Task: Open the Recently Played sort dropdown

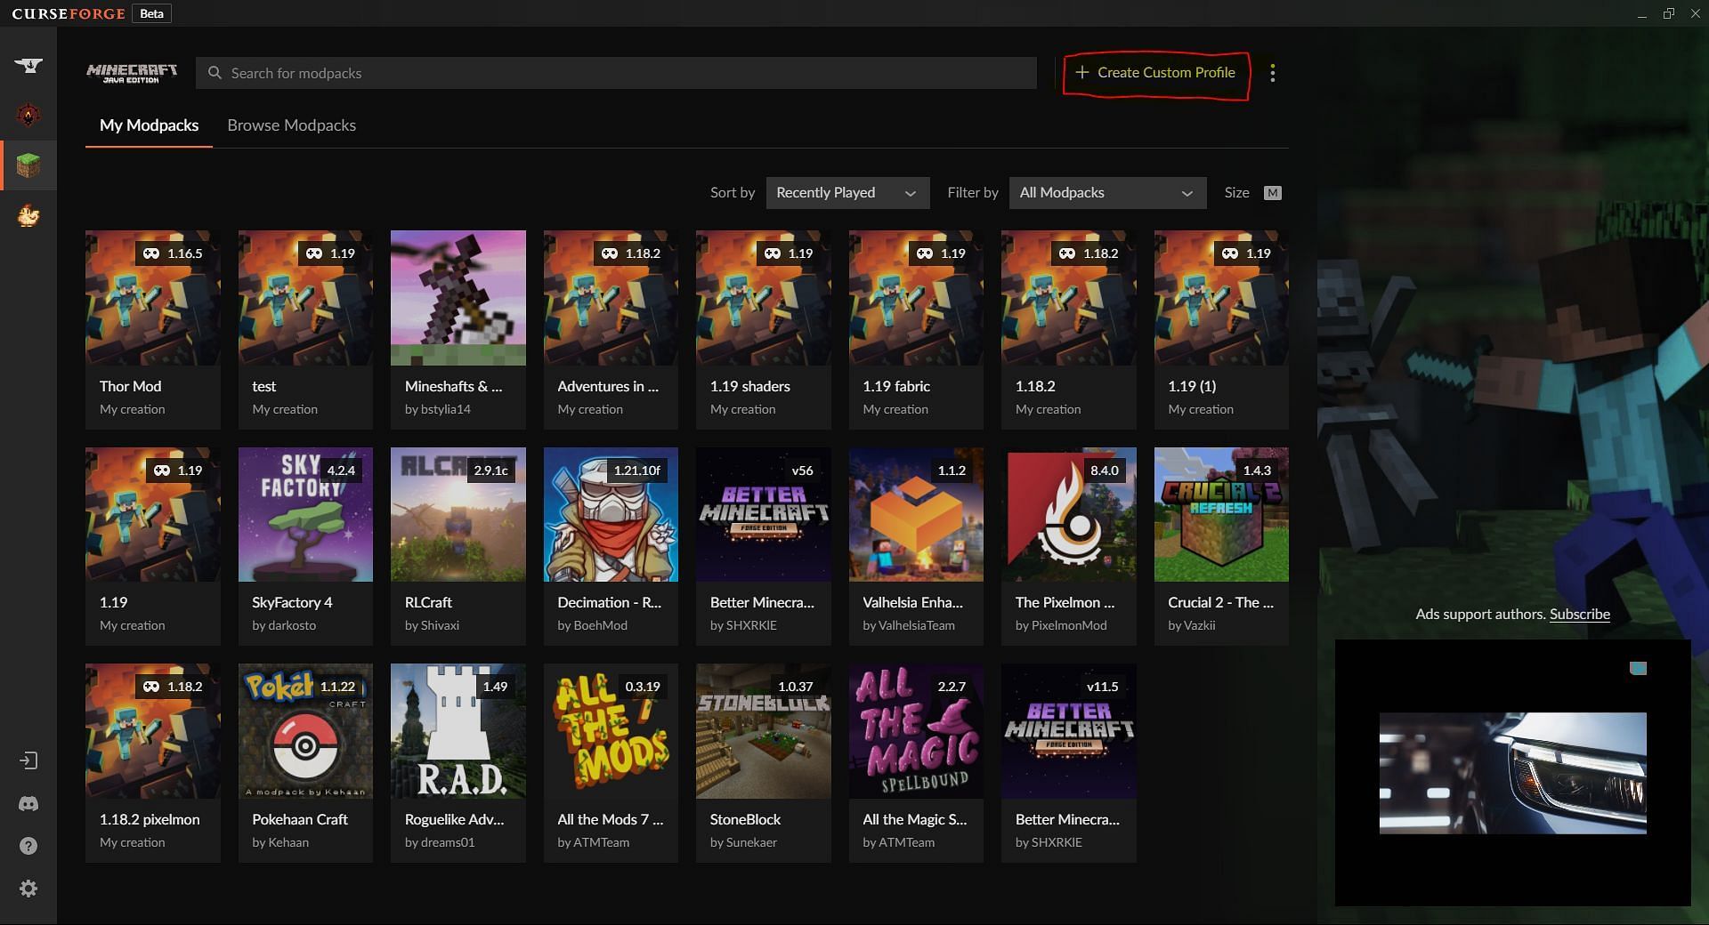Action: (x=847, y=193)
